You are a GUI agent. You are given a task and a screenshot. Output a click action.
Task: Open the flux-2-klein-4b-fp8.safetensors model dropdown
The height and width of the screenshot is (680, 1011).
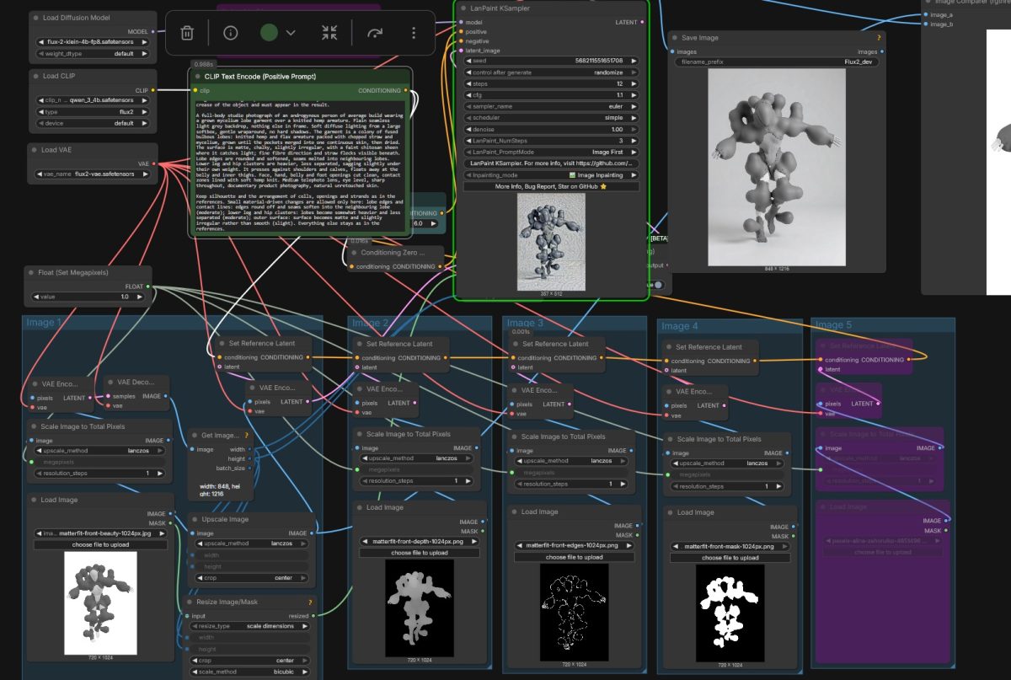(x=93, y=41)
